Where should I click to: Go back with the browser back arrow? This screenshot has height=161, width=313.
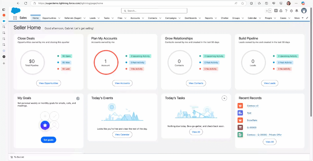(18, 3)
